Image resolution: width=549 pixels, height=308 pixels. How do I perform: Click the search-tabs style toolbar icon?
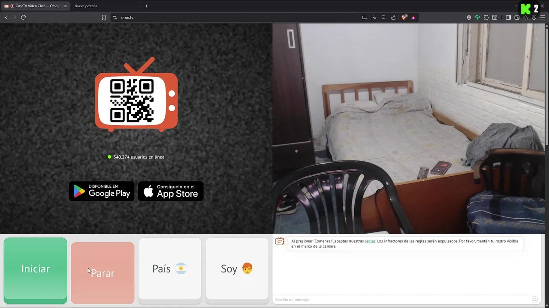point(495,18)
